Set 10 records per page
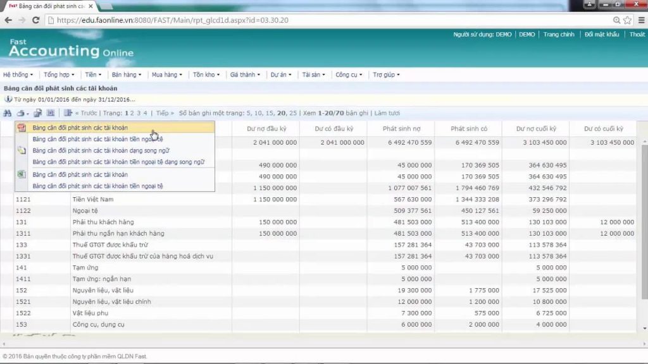Image resolution: width=648 pixels, height=364 pixels. 258,113
